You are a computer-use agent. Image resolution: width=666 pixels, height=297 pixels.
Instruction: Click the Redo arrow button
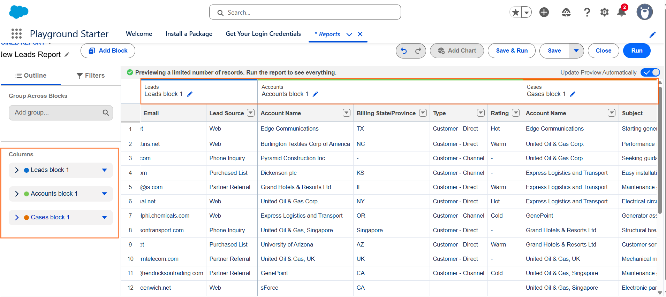(418, 51)
